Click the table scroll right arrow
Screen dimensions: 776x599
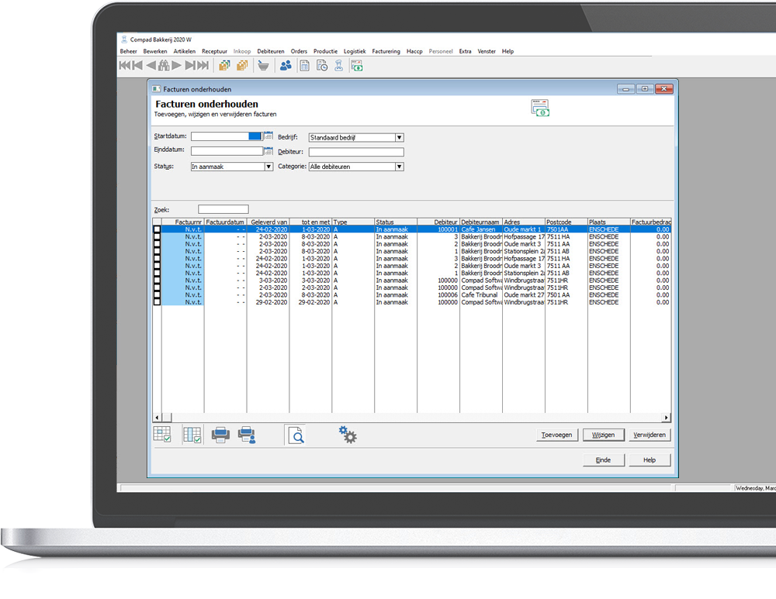(x=666, y=418)
